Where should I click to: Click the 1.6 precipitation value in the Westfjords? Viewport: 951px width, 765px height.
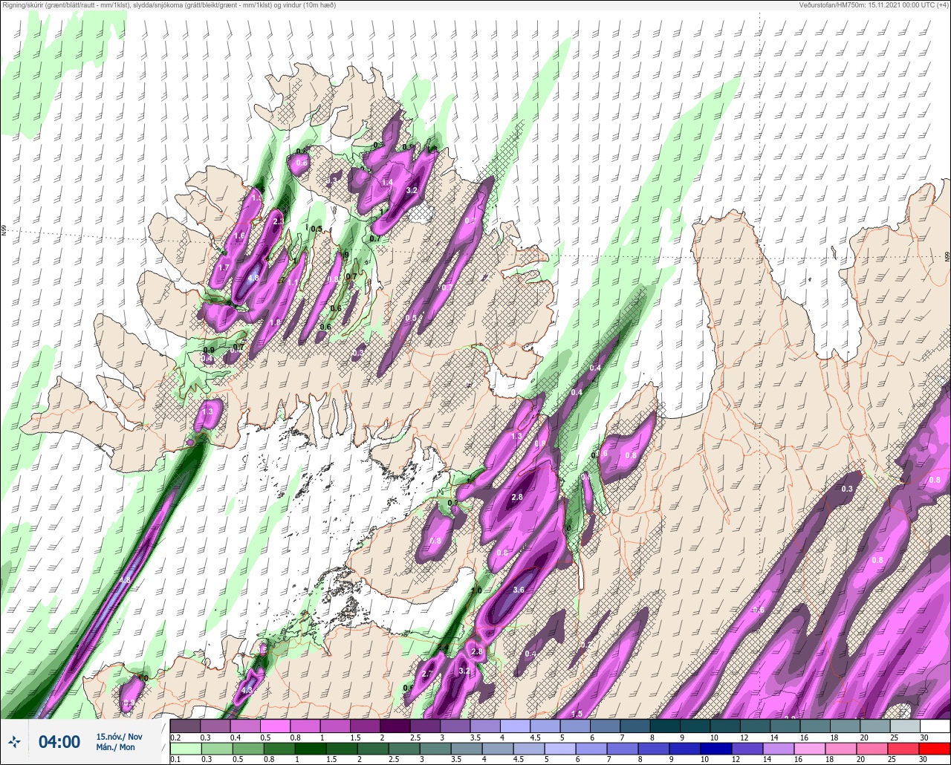point(239,235)
